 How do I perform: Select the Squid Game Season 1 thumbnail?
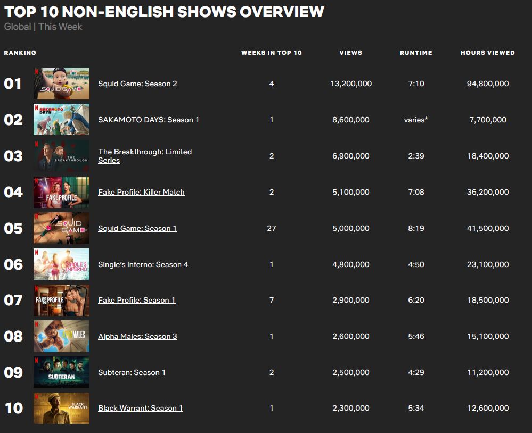[x=61, y=228]
